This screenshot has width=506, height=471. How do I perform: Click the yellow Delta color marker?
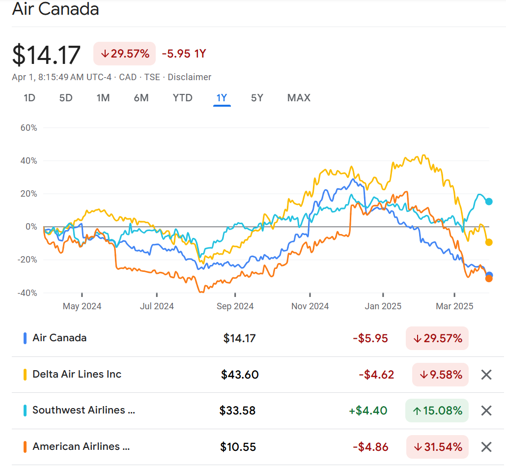point(25,375)
